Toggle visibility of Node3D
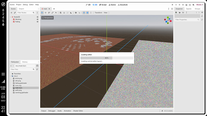Image resolution: width=207 pixels, height=116 pixels. (37, 17)
